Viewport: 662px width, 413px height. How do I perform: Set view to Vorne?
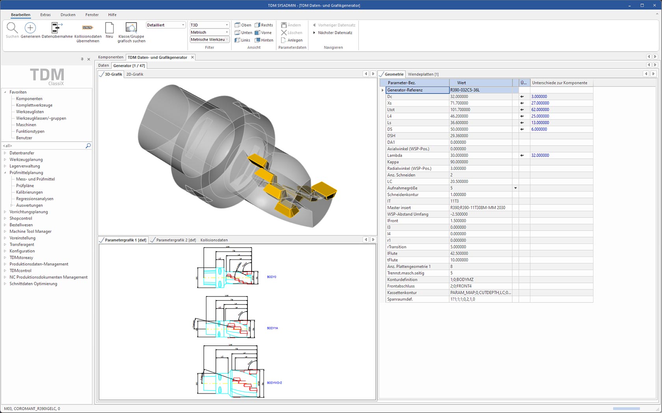coord(263,33)
